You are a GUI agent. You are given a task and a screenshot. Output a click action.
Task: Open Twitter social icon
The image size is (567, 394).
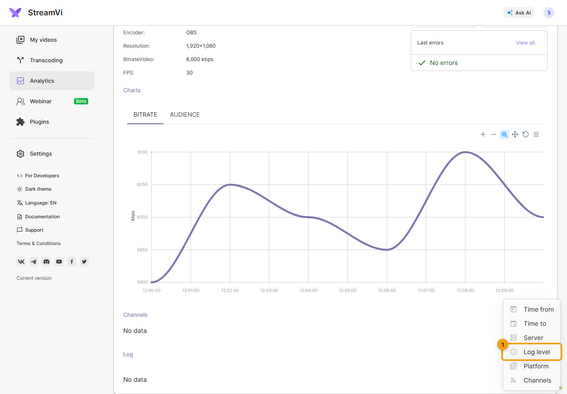[84, 262]
